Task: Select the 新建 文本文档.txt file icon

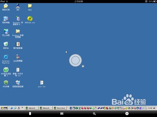Action: 18,72
